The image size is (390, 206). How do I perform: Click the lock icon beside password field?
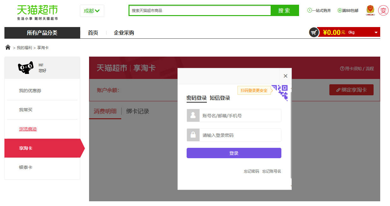click(193, 135)
